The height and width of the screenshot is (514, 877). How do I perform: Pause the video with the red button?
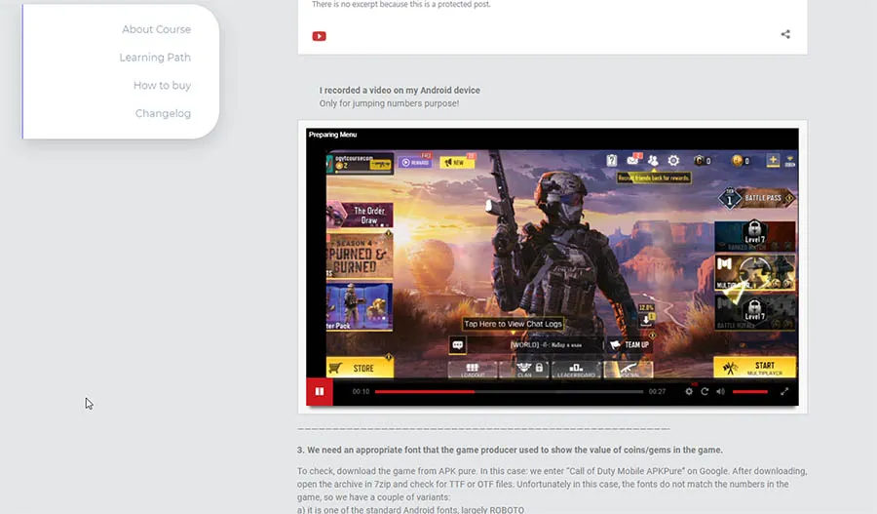319,391
